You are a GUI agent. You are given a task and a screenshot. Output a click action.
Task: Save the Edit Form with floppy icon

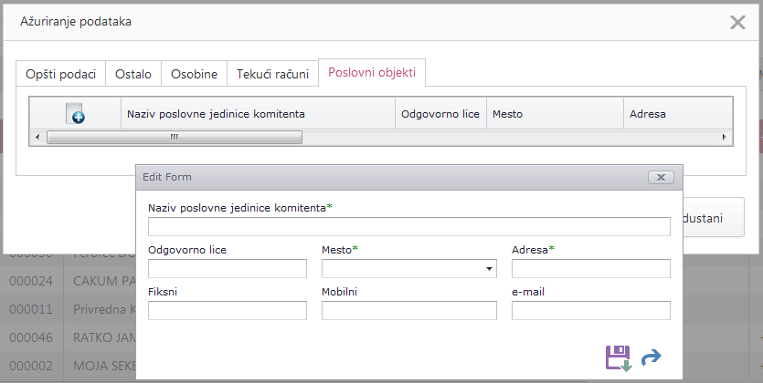(x=619, y=357)
